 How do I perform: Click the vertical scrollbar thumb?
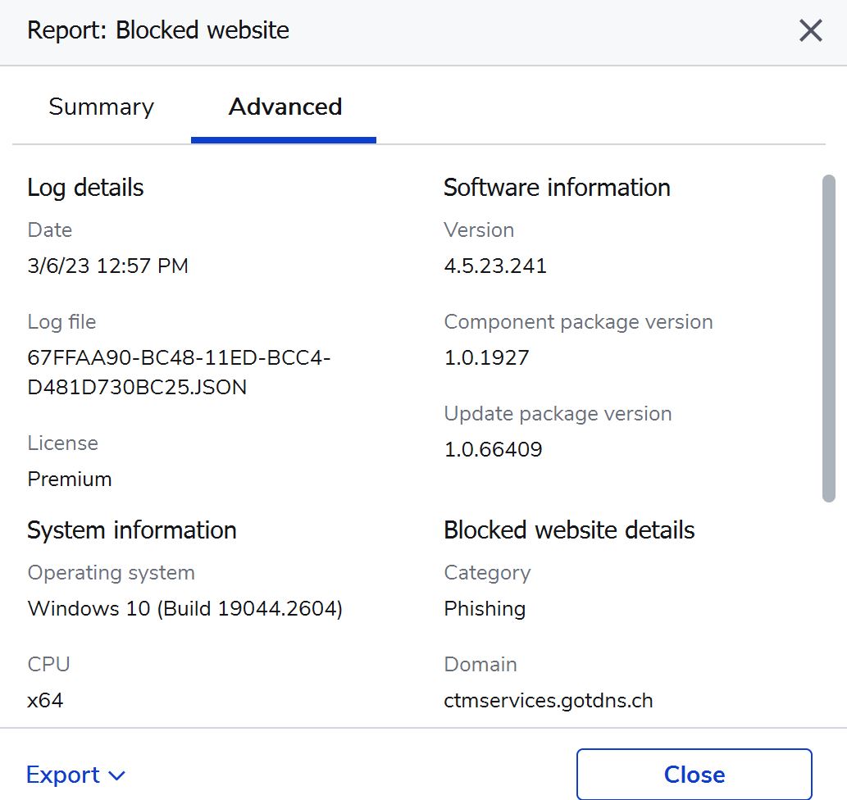coord(828,336)
